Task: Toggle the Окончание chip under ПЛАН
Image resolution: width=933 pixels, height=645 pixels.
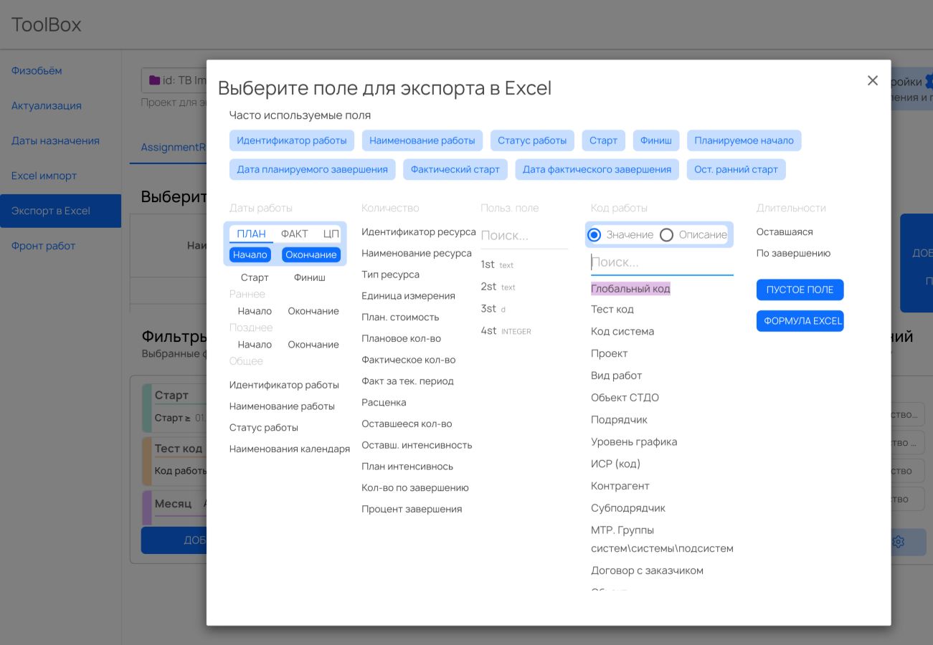Action: [x=311, y=254]
